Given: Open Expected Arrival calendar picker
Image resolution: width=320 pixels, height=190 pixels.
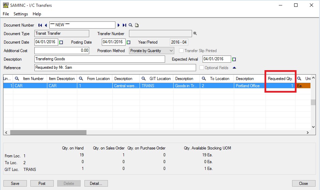Looking at the screenshot, I should [x=234, y=59].
